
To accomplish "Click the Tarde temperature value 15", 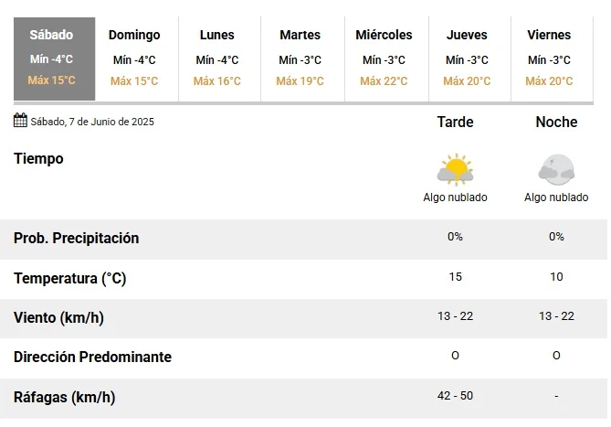I will [455, 277].
